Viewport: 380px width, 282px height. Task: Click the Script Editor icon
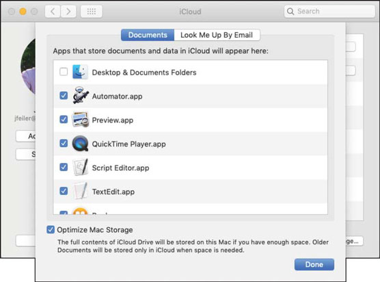point(80,167)
